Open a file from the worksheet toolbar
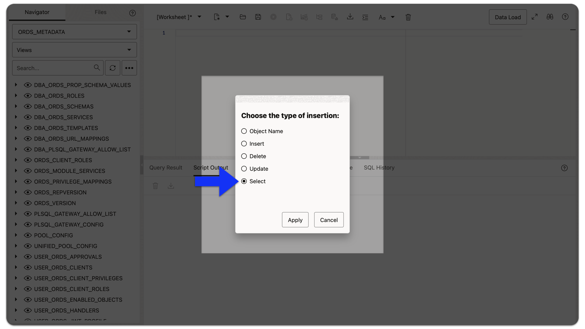 243,17
